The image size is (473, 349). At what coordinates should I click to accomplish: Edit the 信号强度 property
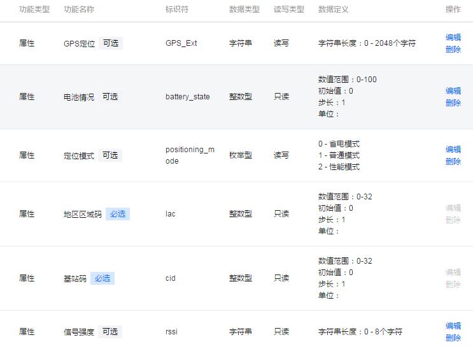[x=453, y=326]
